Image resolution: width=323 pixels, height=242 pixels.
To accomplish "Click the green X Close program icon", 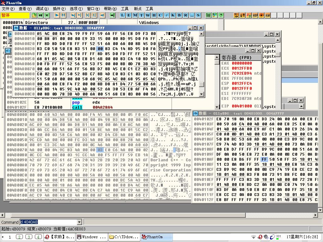I will pyautogui.click(x=47, y=15).
